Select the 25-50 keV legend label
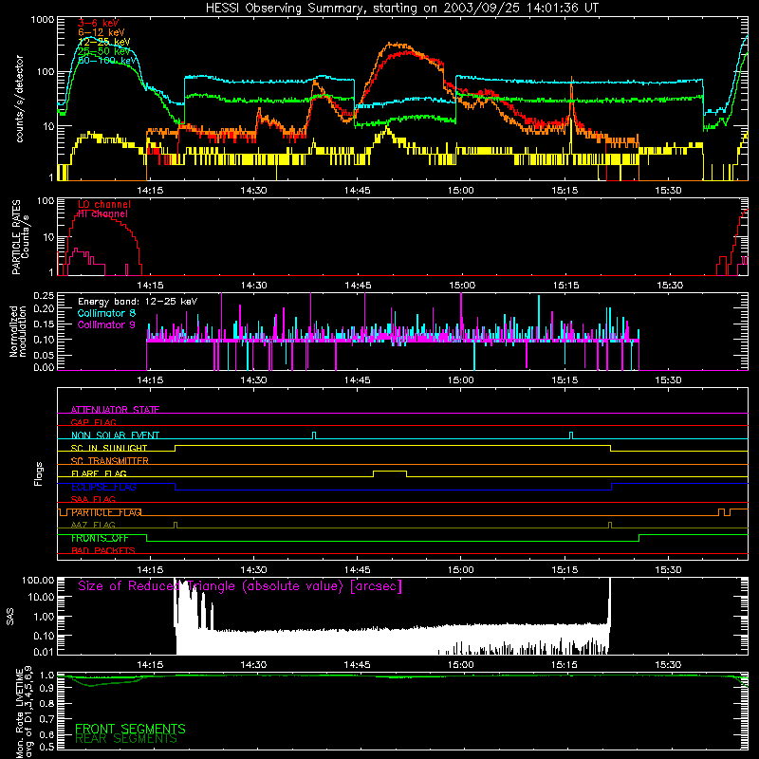 coord(104,51)
